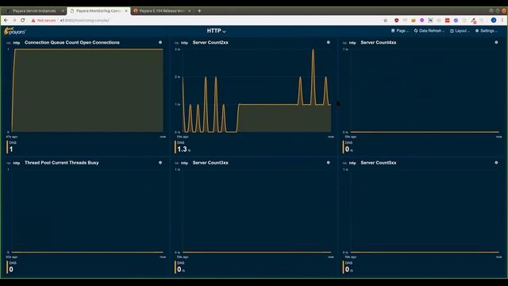
Task: Click the browser address bar URL
Action: coord(85,21)
